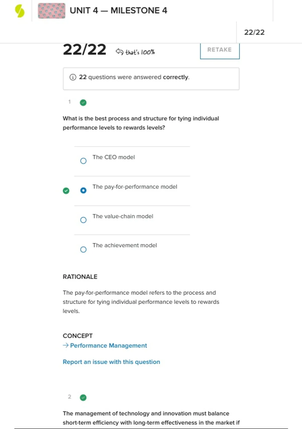Select The achievement model radio button
This screenshot has width=302, height=429.
tap(83, 250)
